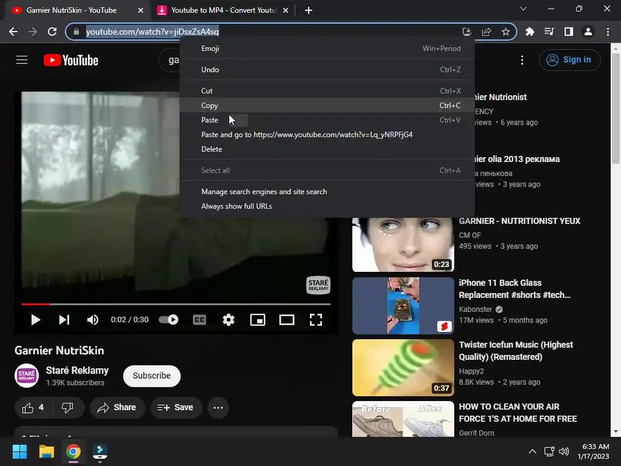621x466 pixels.
Task: Select Undo in the context menu
Action: coord(327,70)
